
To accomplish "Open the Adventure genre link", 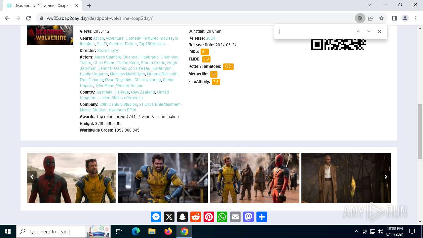I will pyautogui.click(x=114, y=38).
